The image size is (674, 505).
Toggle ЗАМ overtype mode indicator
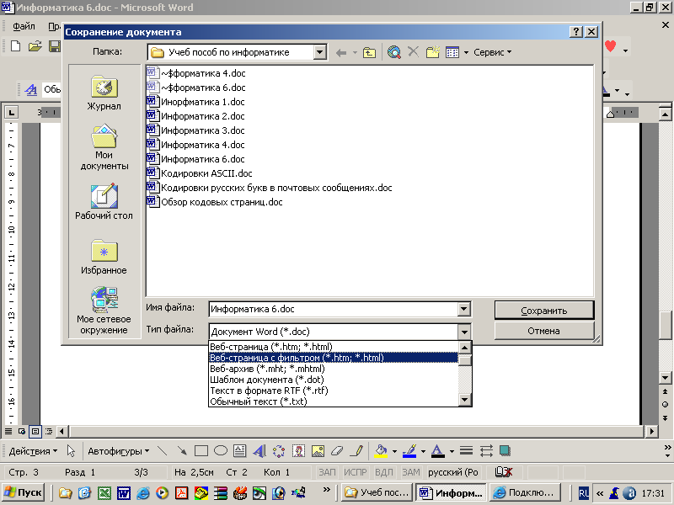tap(411, 472)
